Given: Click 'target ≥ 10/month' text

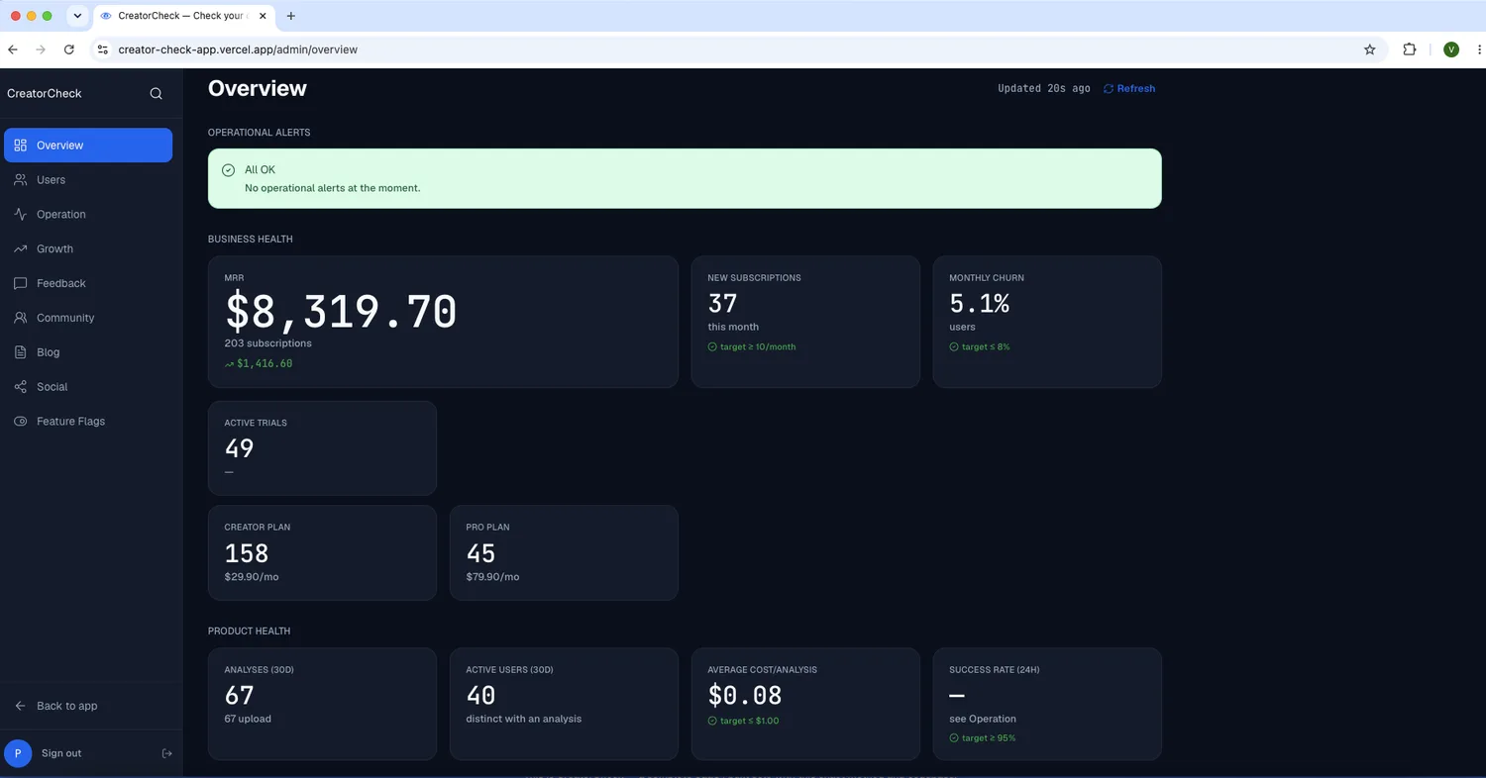Looking at the screenshot, I should pyautogui.click(x=758, y=347).
